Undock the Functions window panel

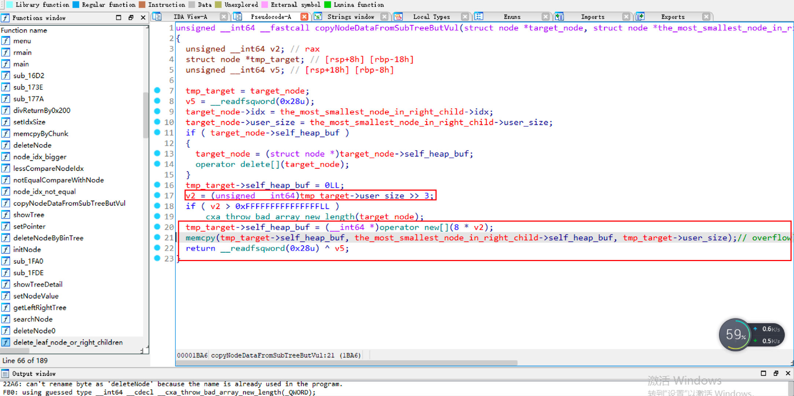pos(131,18)
